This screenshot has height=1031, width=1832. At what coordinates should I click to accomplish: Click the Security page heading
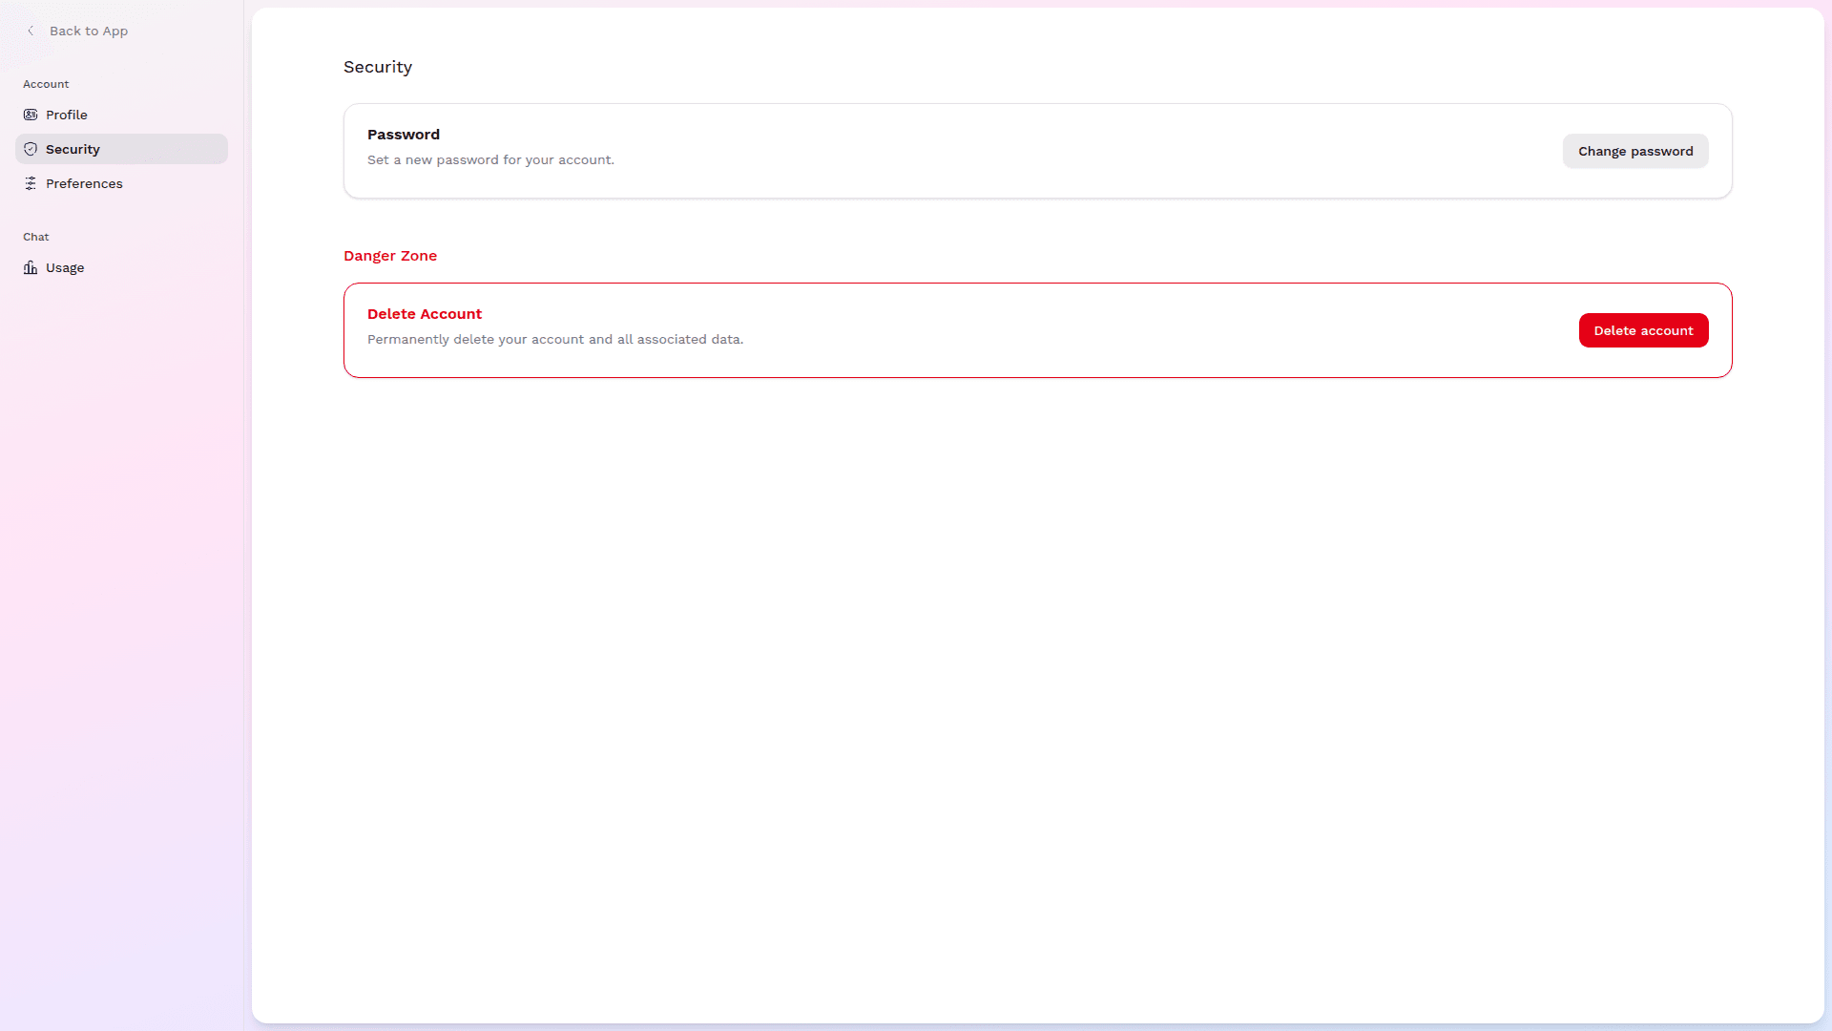(378, 67)
